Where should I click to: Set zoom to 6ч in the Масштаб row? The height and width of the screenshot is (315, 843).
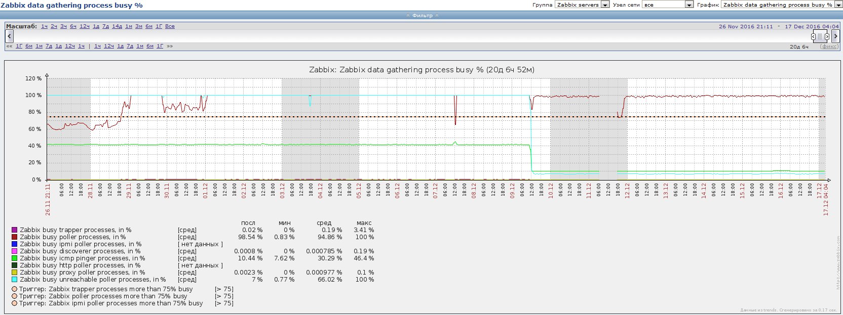click(x=73, y=26)
